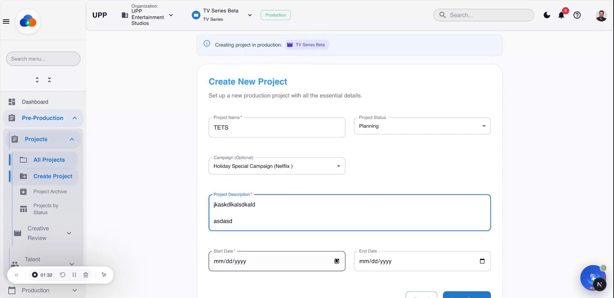Image resolution: width=614 pixels, height=298 pixels.
Task: Select the Create Project folder icon
Action: click(23, 176)
